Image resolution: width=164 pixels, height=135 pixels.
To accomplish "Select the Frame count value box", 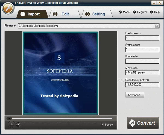I will click(x=142, y=49).
